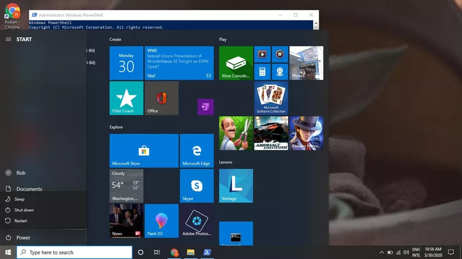
Task: Click the Windows Start button
Action: 8,252
